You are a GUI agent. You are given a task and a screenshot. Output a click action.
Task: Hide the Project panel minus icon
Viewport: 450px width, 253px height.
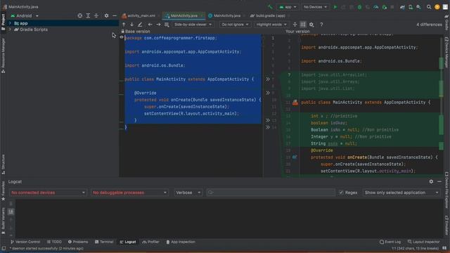[x=115, y=15]
